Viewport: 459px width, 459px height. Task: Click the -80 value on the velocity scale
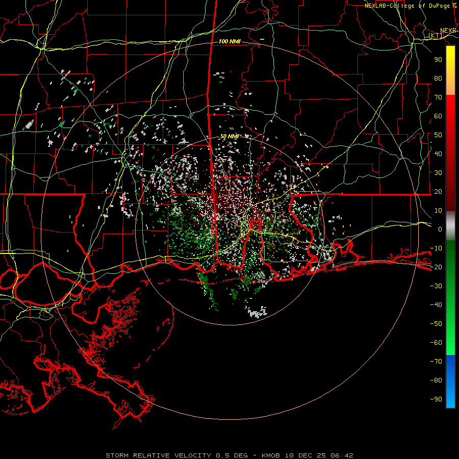tap(436, 380)
